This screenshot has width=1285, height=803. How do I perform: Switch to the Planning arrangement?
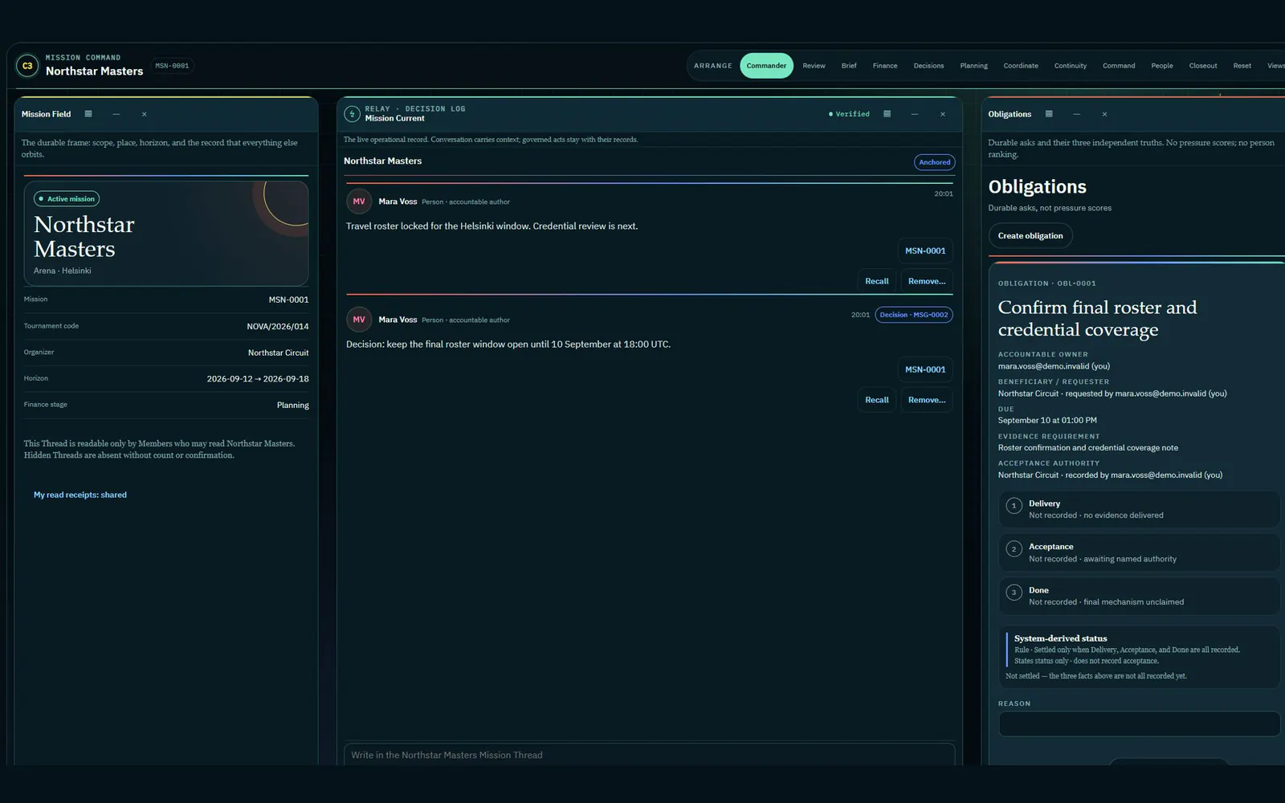[x=973, y=66]
